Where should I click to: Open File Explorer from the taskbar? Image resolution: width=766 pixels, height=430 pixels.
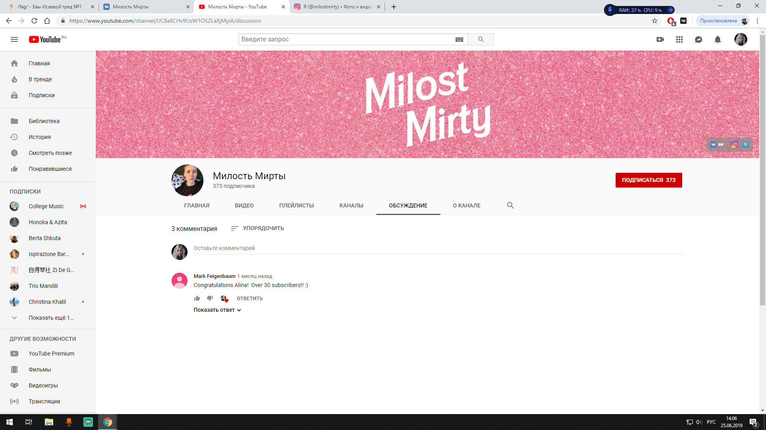pyautogui.click(x=49, y=422)
